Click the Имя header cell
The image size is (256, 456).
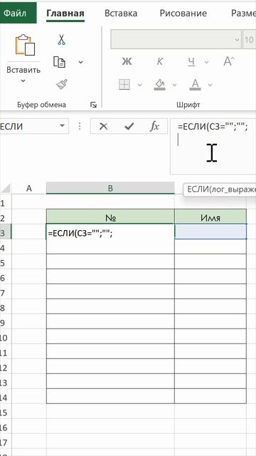pos(210,217)
